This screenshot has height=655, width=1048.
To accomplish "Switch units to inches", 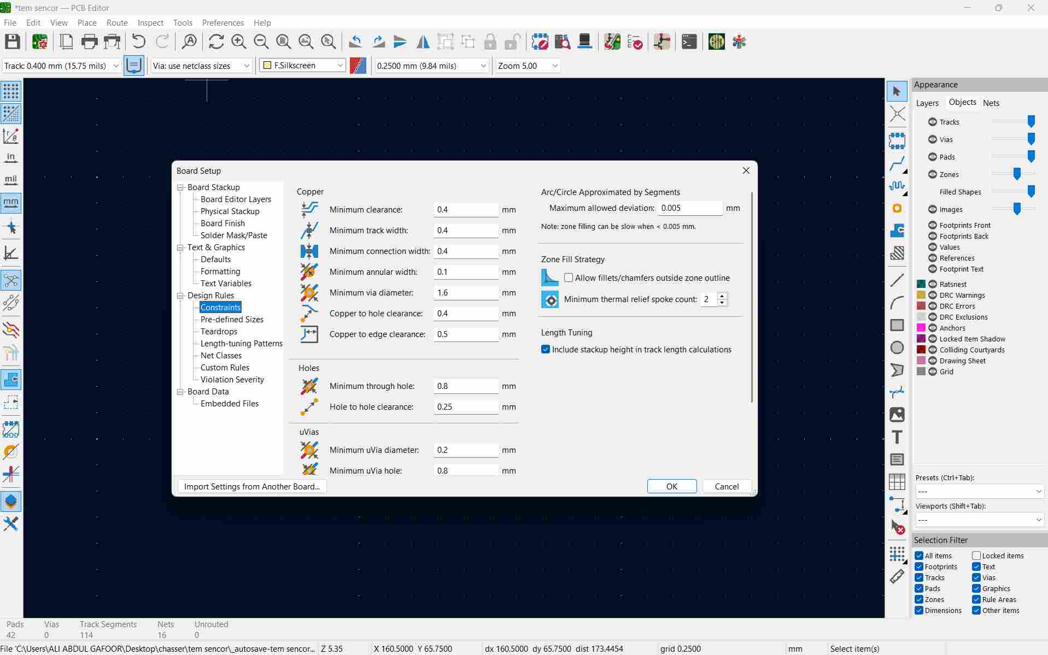I will coord(11,158).
